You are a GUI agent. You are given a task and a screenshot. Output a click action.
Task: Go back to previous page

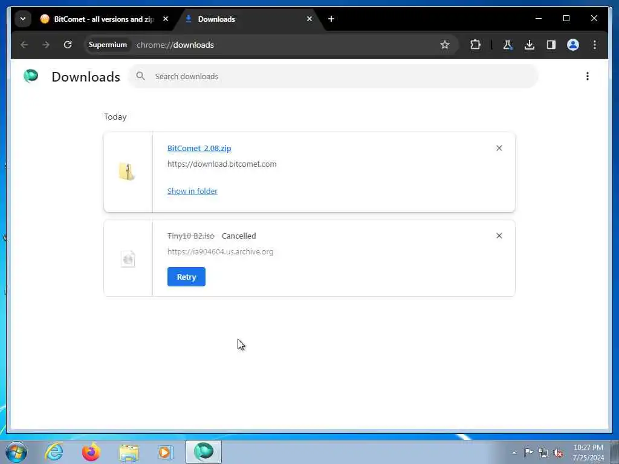[24, 45]
